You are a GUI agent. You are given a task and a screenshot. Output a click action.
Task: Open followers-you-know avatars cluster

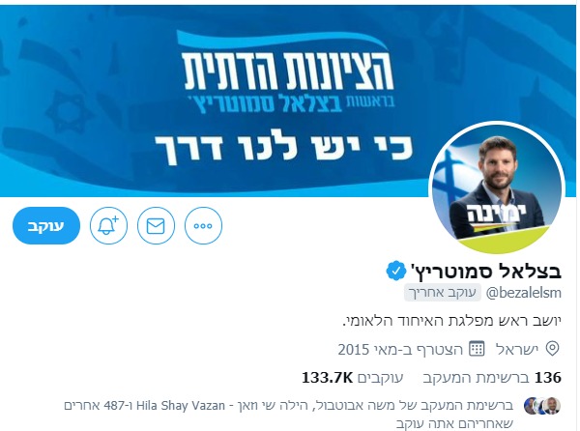[542, 406]
